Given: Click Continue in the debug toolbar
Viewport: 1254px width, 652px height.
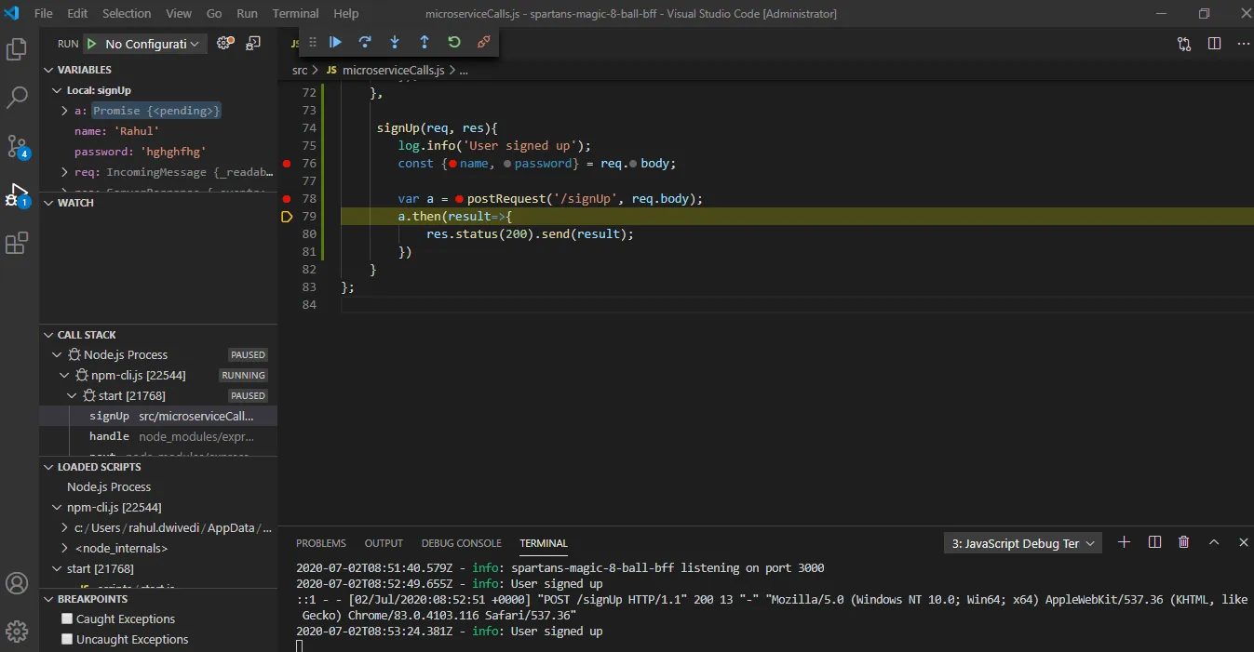Looking at the screenshot, I should (x=336, y=42).
